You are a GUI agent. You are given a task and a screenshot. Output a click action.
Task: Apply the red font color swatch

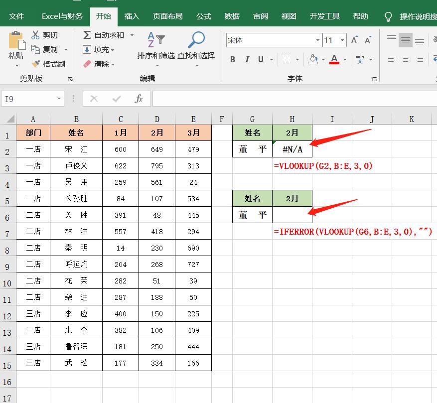click(x=334, y=60)
